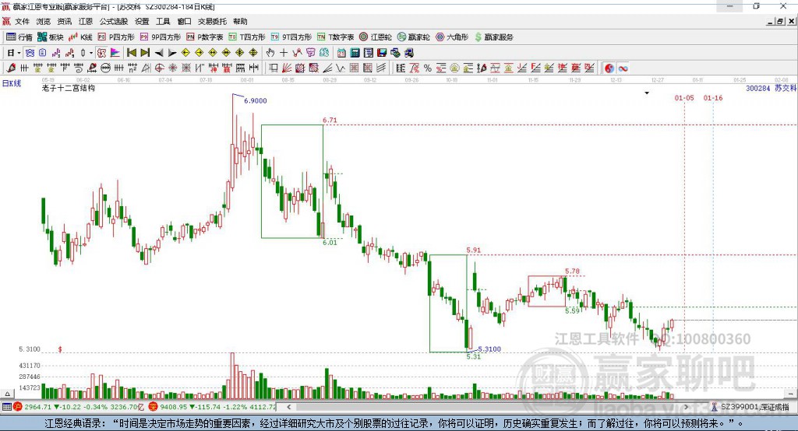Click the up-arrow expander at bottom-left of volume pane
This screenshot has width=798, height=431.
pos(7,394)
